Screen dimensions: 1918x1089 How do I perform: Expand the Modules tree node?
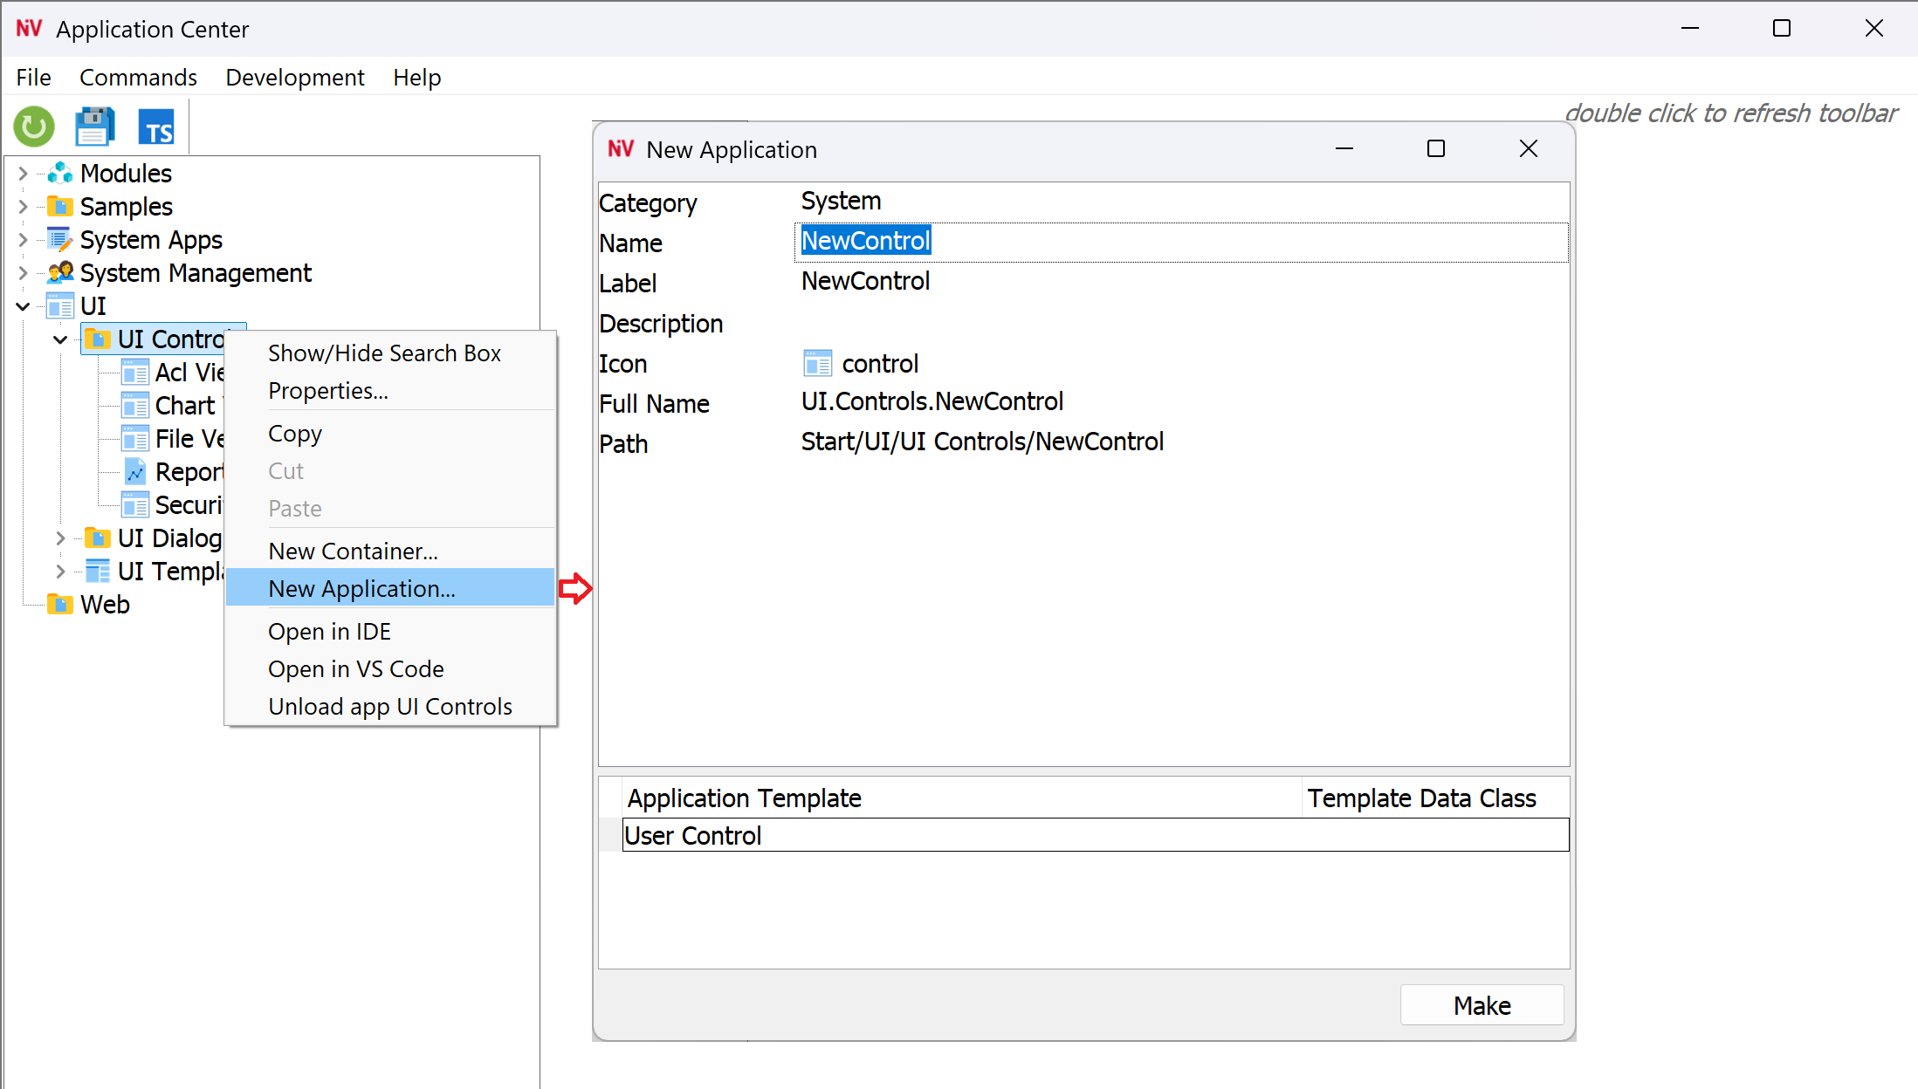point(24,173)
